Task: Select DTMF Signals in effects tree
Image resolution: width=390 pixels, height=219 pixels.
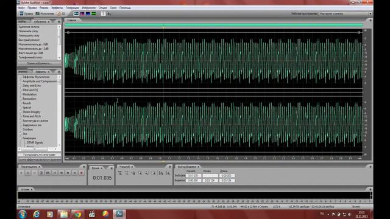Action: click(35, 142)
